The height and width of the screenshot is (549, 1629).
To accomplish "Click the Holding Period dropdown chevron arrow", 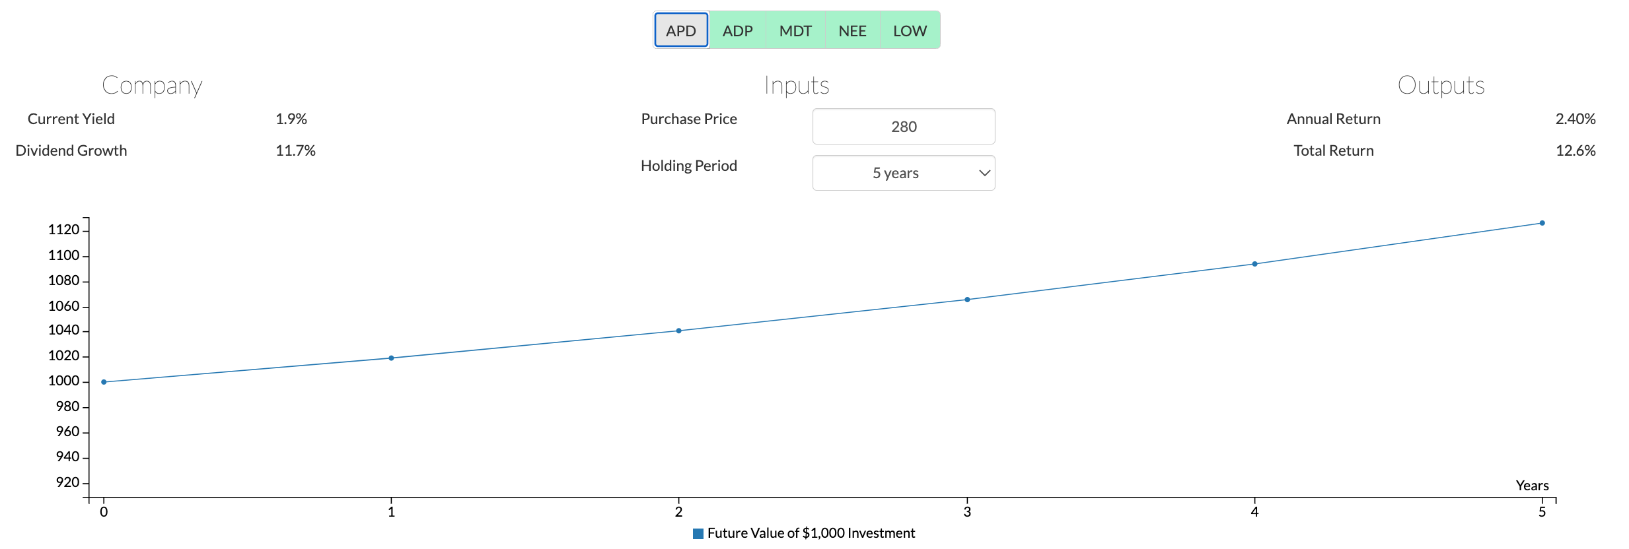I will pyautogui.click(x=984, y=173).
